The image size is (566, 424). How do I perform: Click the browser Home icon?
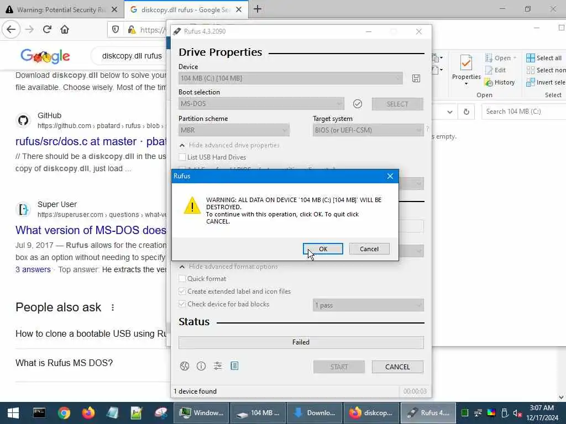click(x=65, y=29)
